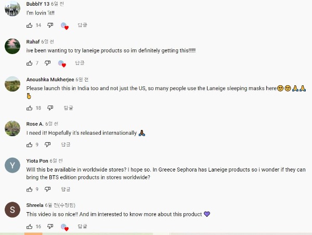The height and width of the screenshot is (235, 312).
Task: Like Rahaf's comment
Action: click(29, 63)
